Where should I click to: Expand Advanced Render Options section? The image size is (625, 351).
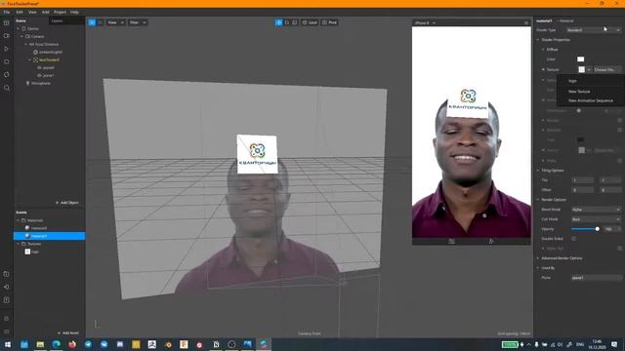[x=538, y=258]
